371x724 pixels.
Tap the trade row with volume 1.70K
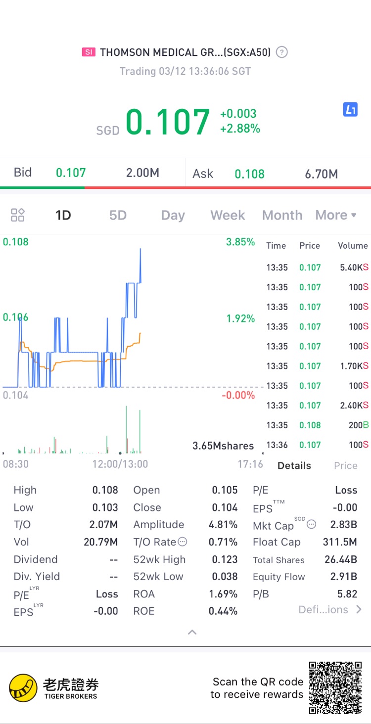317,366
